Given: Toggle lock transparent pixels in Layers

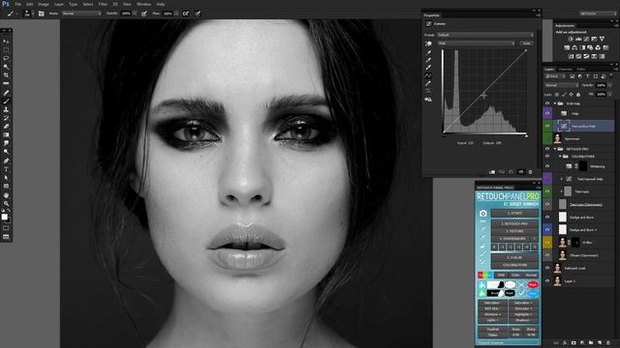Looking at the screenshot, I should point(557,95).
